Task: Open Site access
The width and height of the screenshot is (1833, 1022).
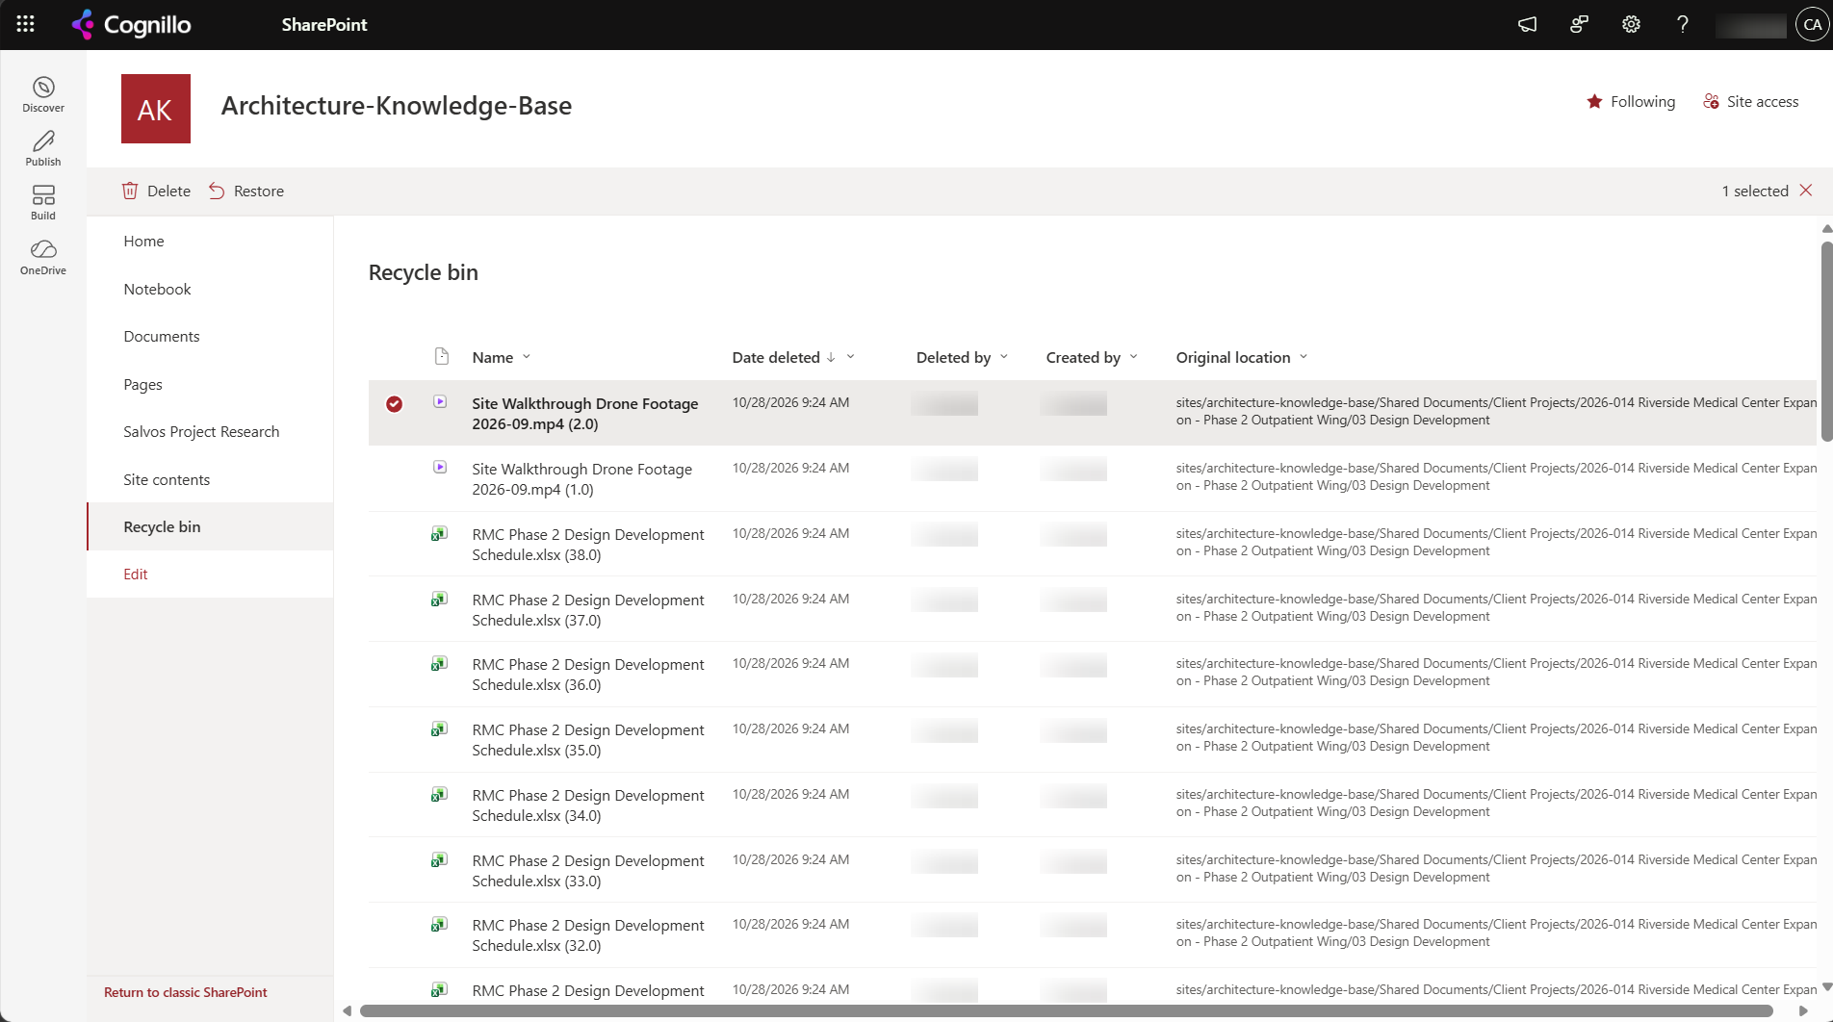Action: point(1751,101)
